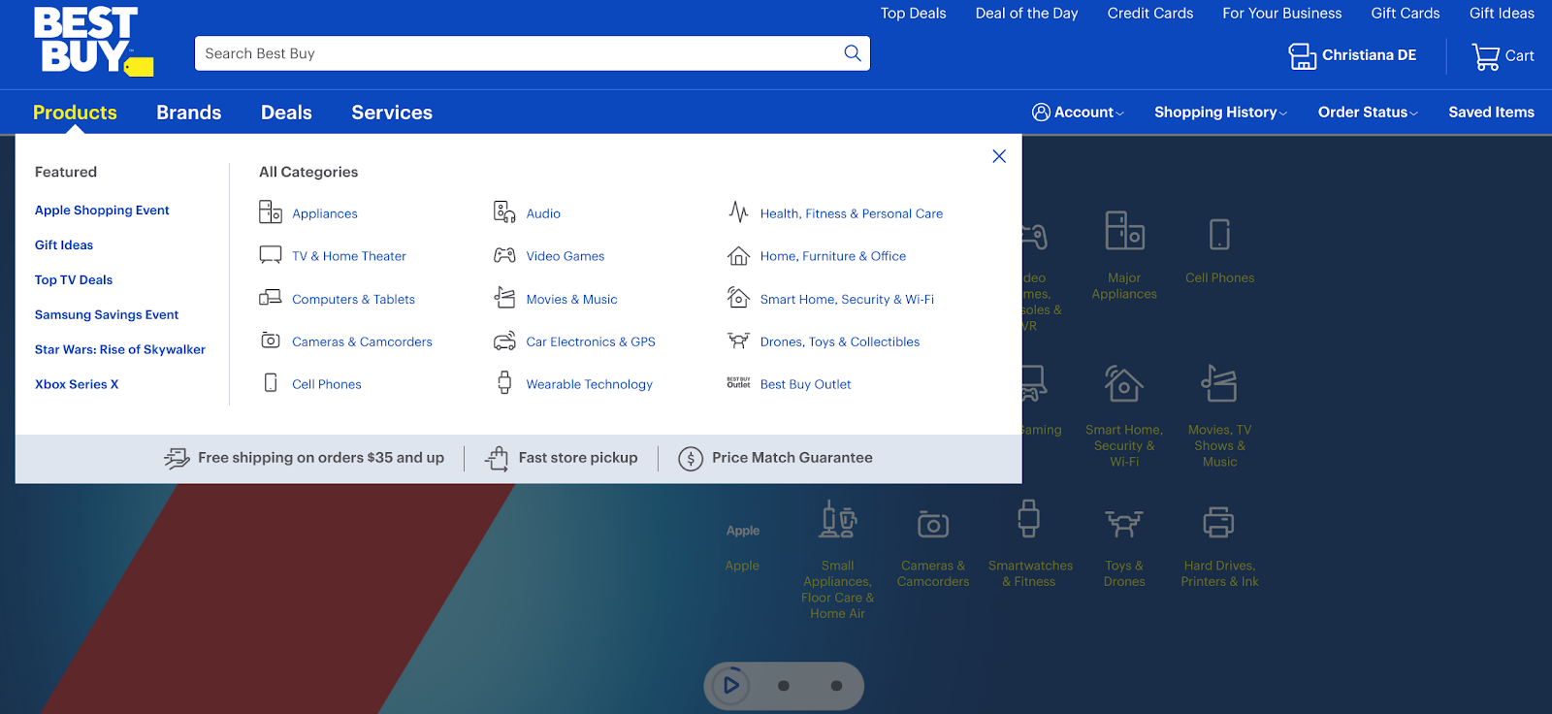
Task: Click the Cameras & Camcorders menu icon
Action: [271, 341]
